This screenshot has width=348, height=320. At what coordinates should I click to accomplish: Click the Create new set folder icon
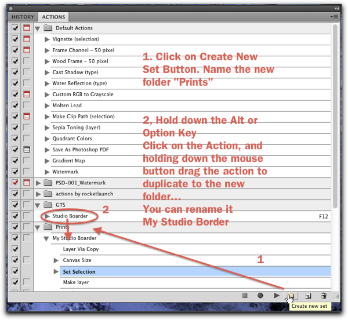(x=291, y=296)
